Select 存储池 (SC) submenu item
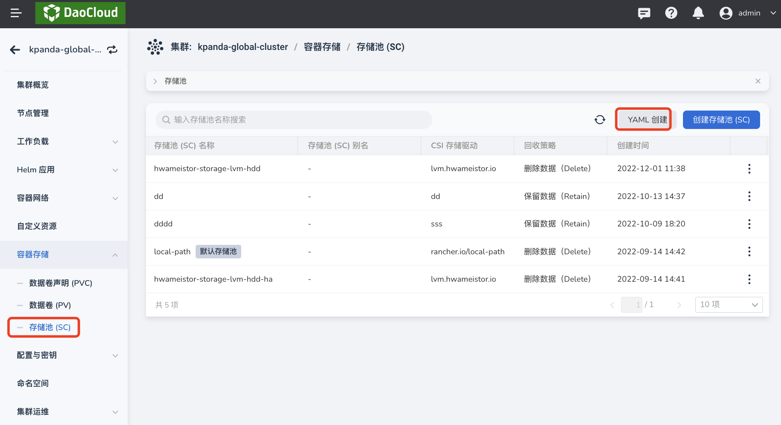The width and height of the screenshot is (781, 425). (x=50, y=327)
